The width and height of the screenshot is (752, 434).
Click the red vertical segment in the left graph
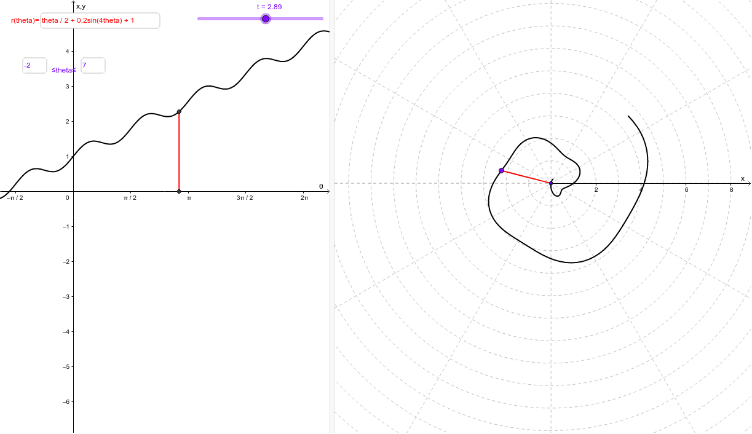pyautogui.click(x=179, y=151)
